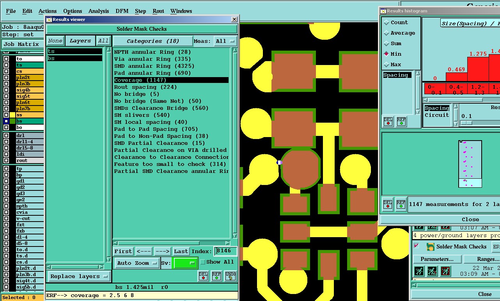Select the Max radio option
This screenshot has width=500, height=301.
click(387, 65)
